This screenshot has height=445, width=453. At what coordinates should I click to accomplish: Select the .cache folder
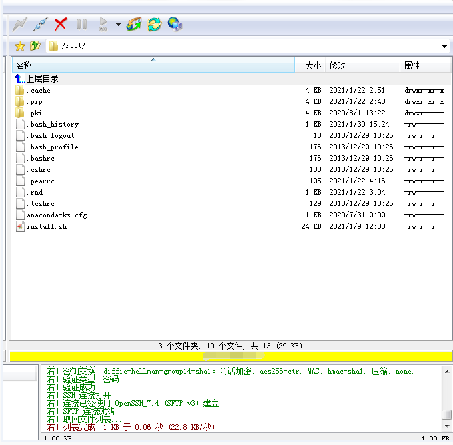(x=39, y=91)
